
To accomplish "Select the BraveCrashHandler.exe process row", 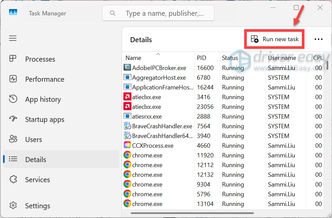I will click(x=223, y=126).
